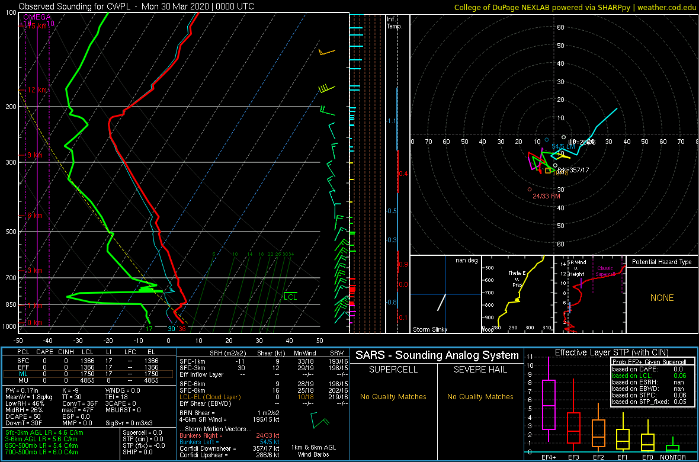Click the 'Classic Supercell' label

606,271
